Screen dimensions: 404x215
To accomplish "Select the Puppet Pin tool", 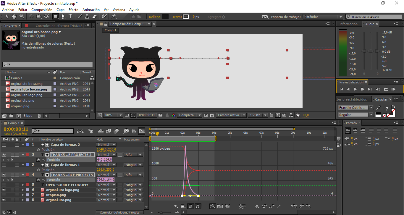I will (114, 17).
